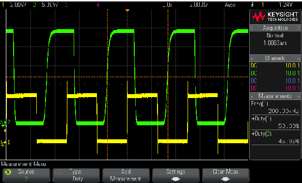Viewport: 302px width, 183px height.
Task: Open the Acquisition panel header
Action: click(275, 28)
